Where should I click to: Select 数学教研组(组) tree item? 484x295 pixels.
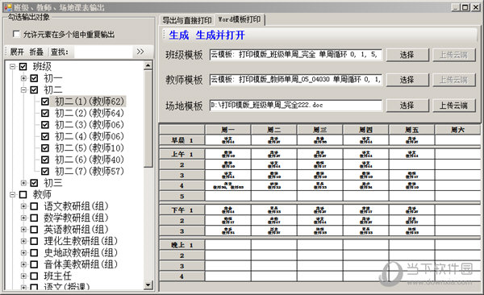point(76,218)
